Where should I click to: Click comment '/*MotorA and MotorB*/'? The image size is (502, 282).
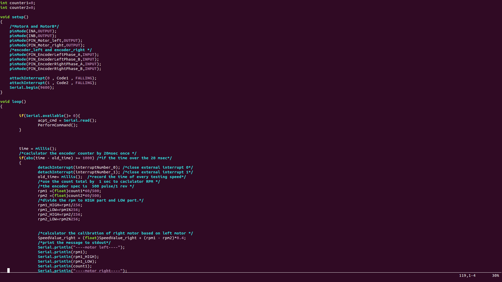pyautogui.click(x=34, y=26)
